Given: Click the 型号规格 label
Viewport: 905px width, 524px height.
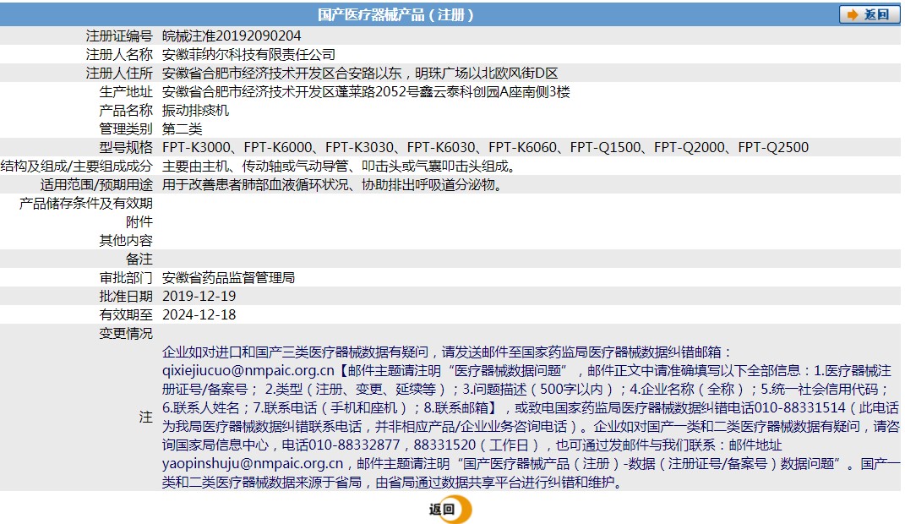Looking at the screenshot, I should coord(126,147).
